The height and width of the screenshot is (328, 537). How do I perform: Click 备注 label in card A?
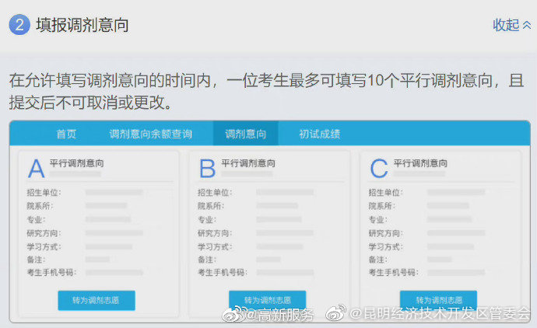[36, 260]
